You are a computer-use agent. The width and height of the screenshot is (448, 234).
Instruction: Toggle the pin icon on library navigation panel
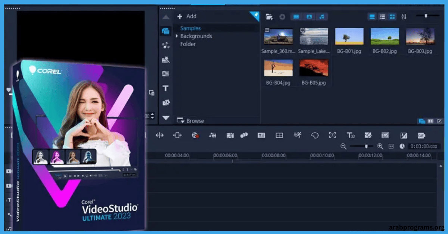(x=256, y=15)
